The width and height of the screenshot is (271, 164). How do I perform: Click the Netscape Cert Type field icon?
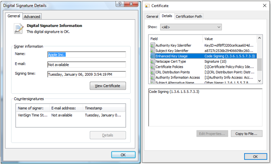pyautogui.click(x=152, y=61)
